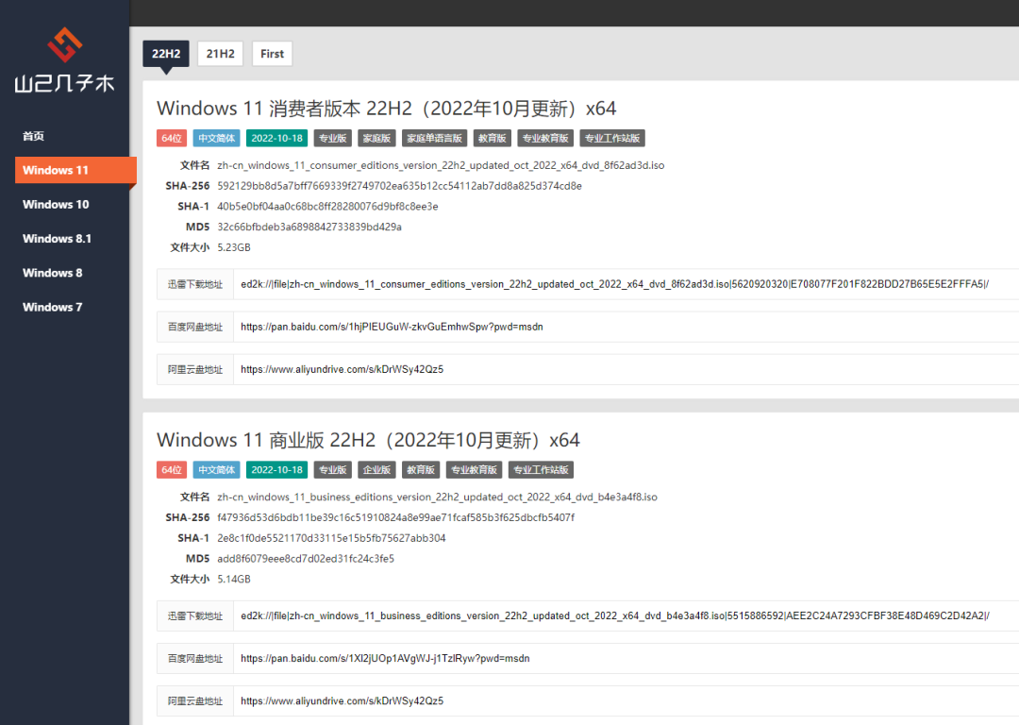Select the First tab

272,54
